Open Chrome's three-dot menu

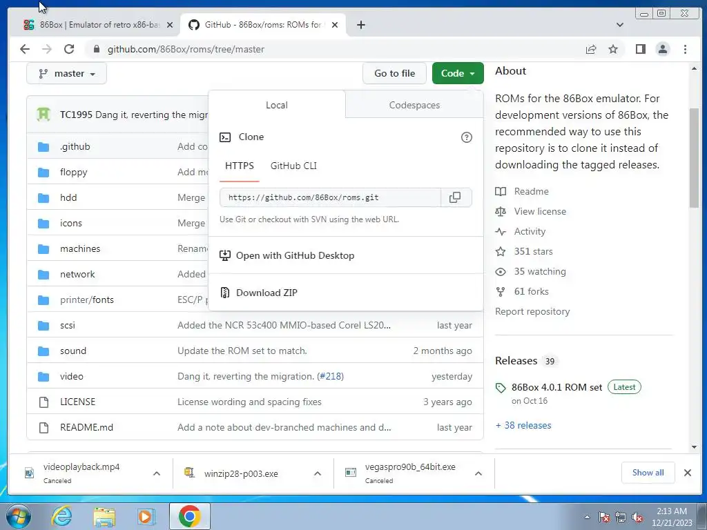[x=685, y=49]
